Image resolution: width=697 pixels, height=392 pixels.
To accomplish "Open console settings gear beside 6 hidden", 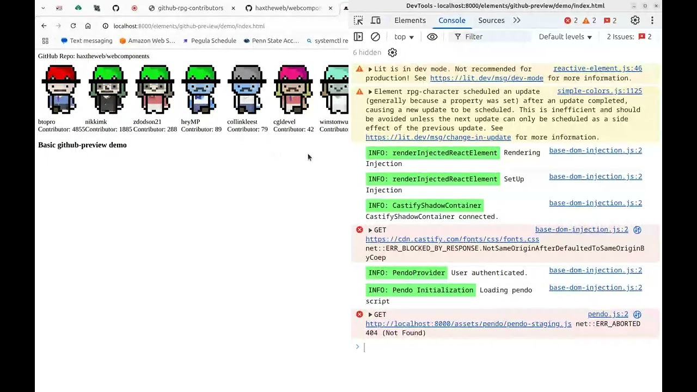I will 392,52.
